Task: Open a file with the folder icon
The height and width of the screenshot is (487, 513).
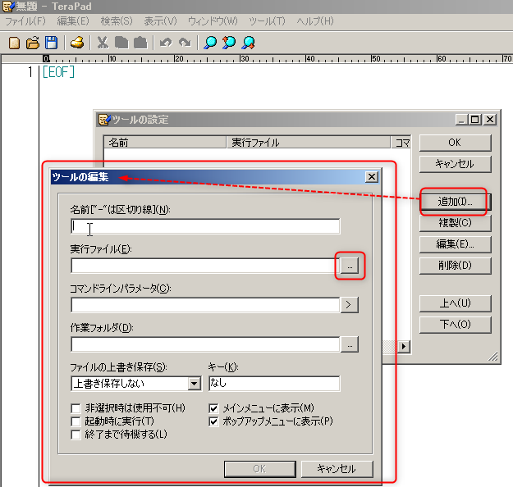Action: [x=33, y=43]
